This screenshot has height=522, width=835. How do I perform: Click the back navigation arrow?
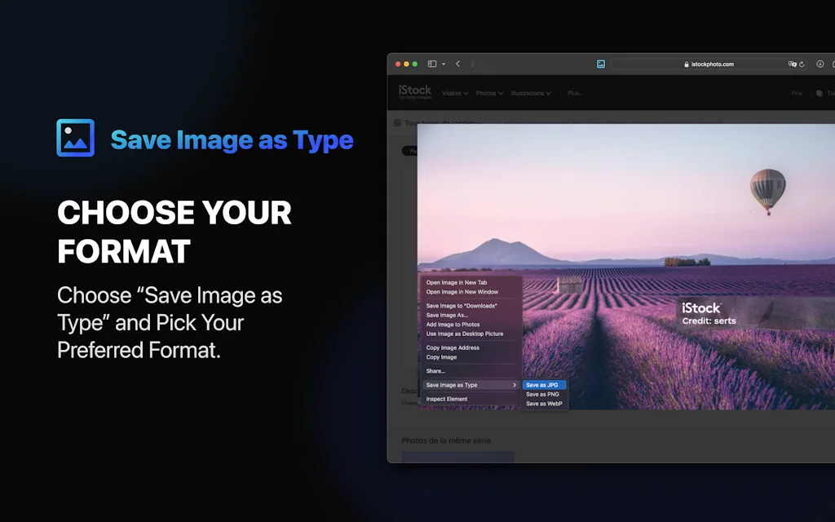click(x=457, y=64)
